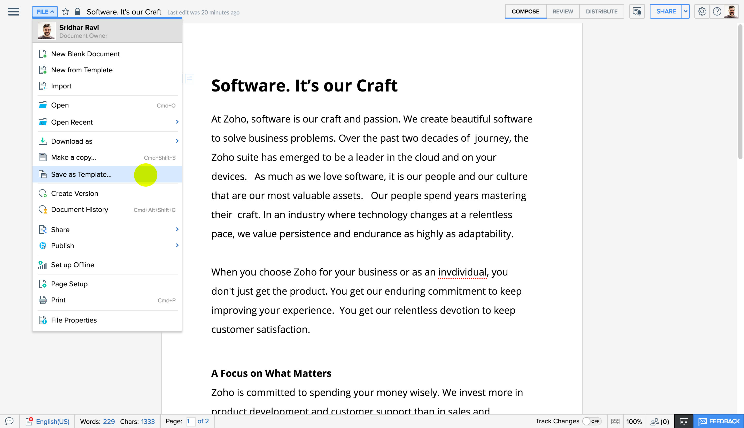Toggle Track Changes switch on

pos(592,421)
